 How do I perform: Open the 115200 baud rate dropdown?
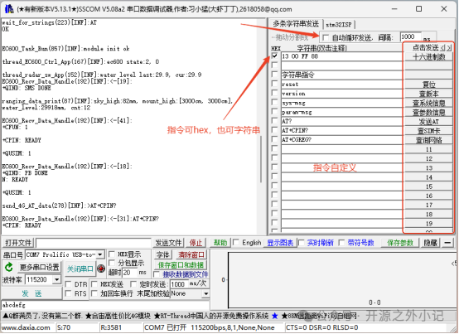tap(57, 279)
